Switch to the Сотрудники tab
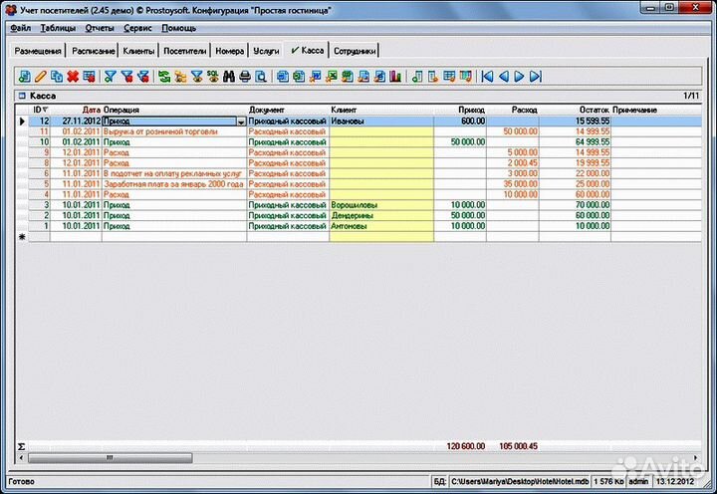The width and height of the screenshot is (717, 494). pyautogui.click(x=355, y=51)
